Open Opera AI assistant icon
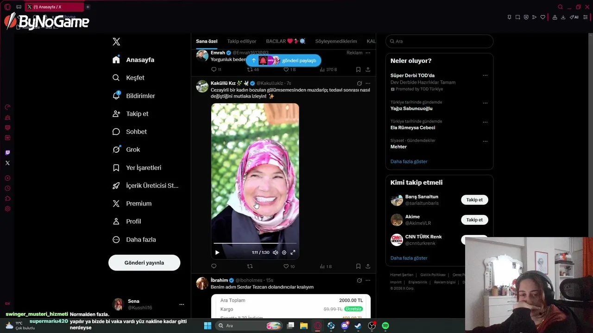593x333 pixels. (574, 17)
